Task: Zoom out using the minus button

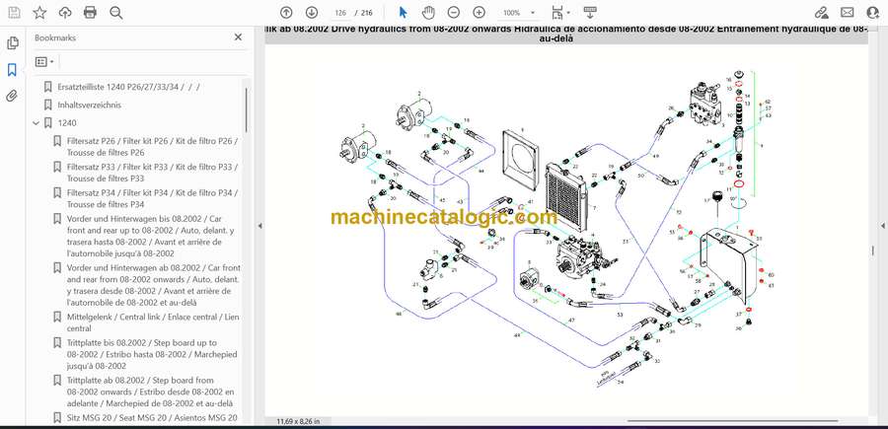Action: 454,13
